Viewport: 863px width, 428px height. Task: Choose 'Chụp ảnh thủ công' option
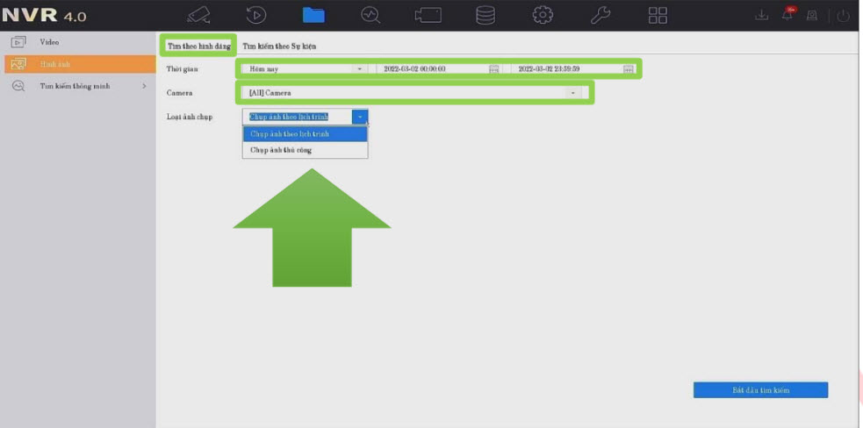coord(281,150)
